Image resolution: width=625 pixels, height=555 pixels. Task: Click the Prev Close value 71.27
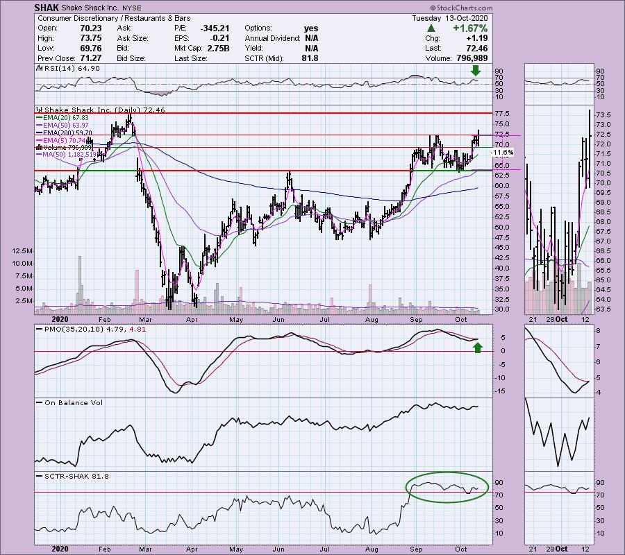point(91,58)
